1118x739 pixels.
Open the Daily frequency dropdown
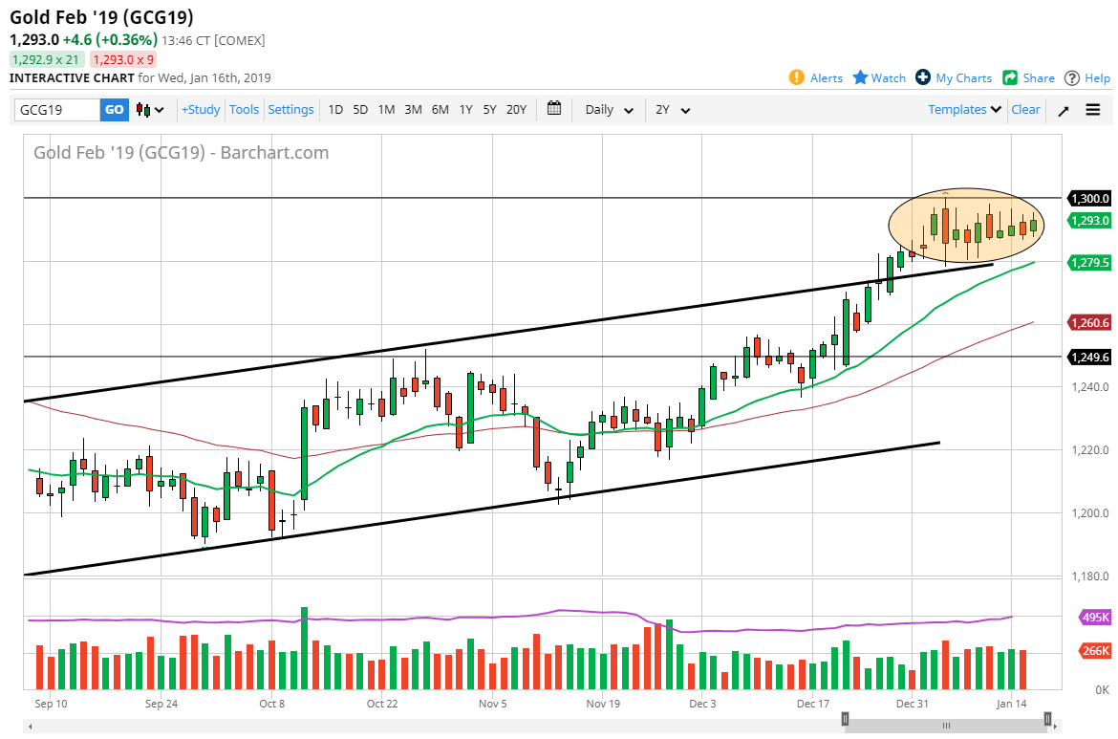608,110
